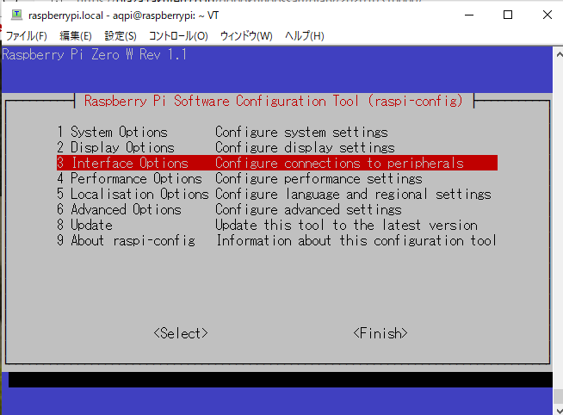Viewport: 563px width, 415px height.
Task: Select 1 System Options entry
Action: pos(277,132)
